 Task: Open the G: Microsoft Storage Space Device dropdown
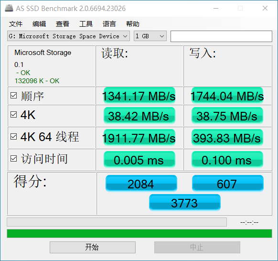coord(68,36)
